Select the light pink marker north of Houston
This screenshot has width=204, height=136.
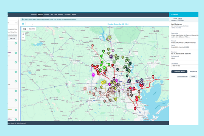tap(113, 51)
